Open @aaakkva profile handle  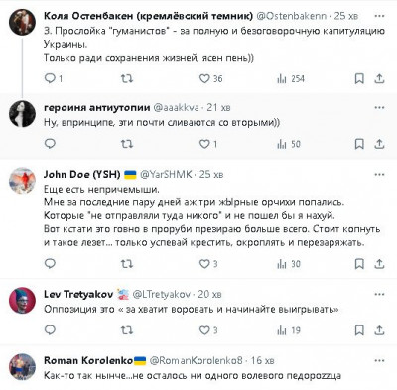click(176, 107)
